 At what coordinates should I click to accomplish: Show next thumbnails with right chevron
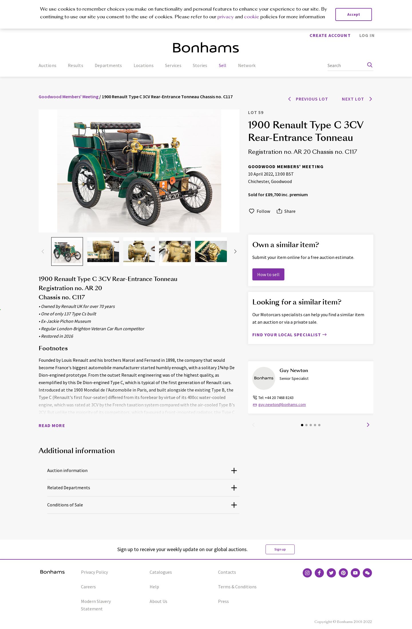tap(235, 251)
